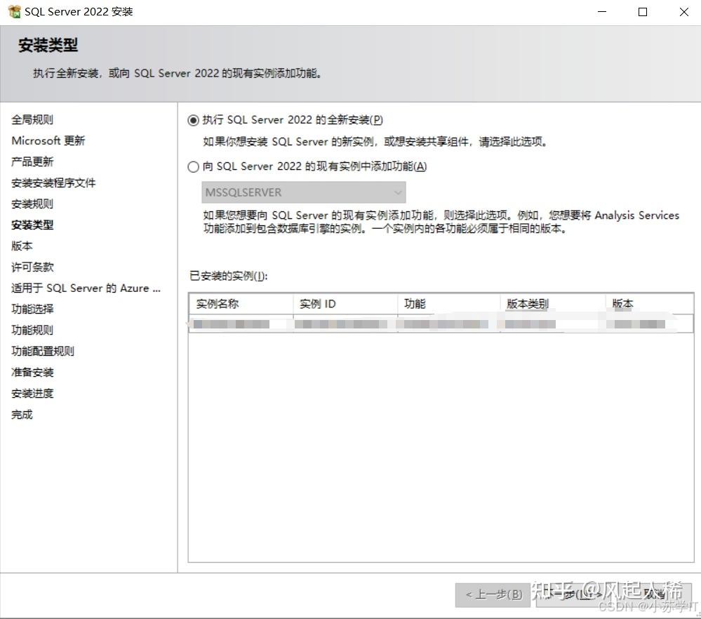The width and height of the screenshot is (701, 619).
Task: Select 完成 step in sidebar
Action: [21, 414]
